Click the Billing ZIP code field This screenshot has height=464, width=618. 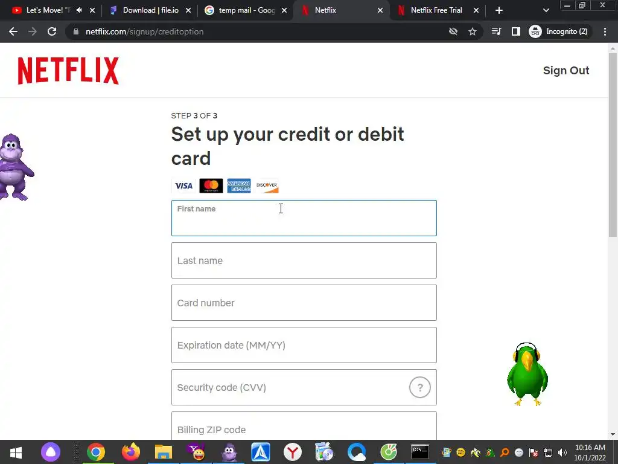click(x=304, y=426)
